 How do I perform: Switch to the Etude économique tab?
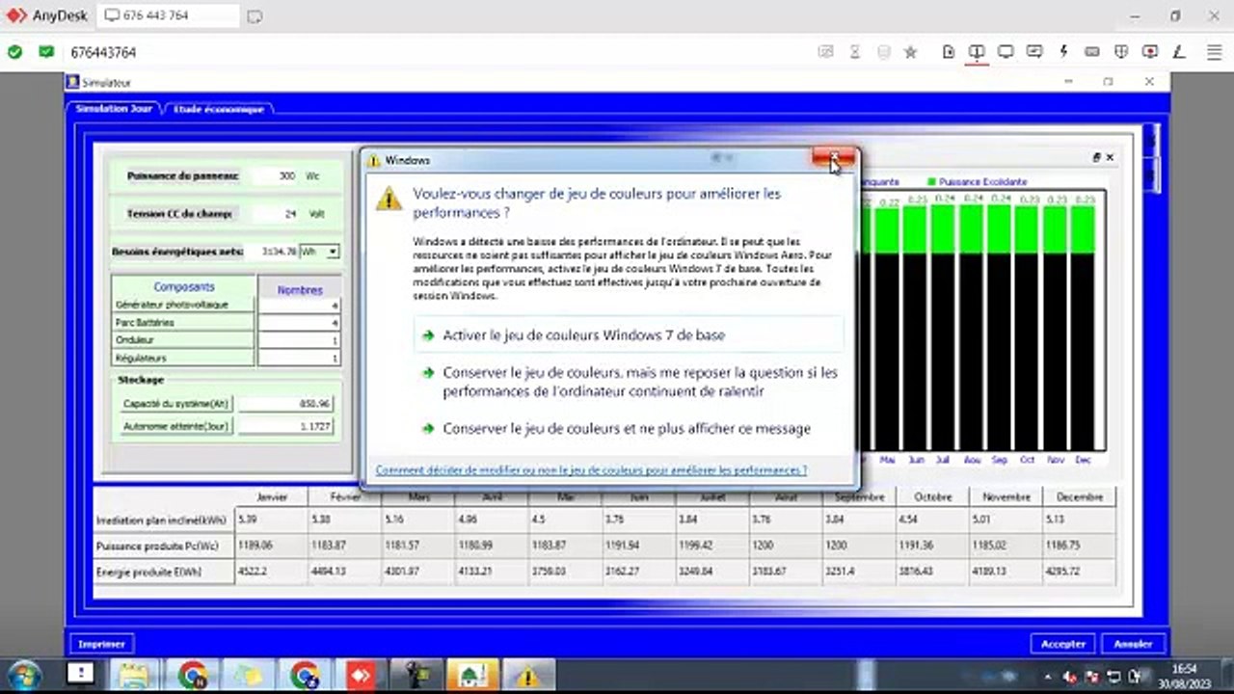219,109
